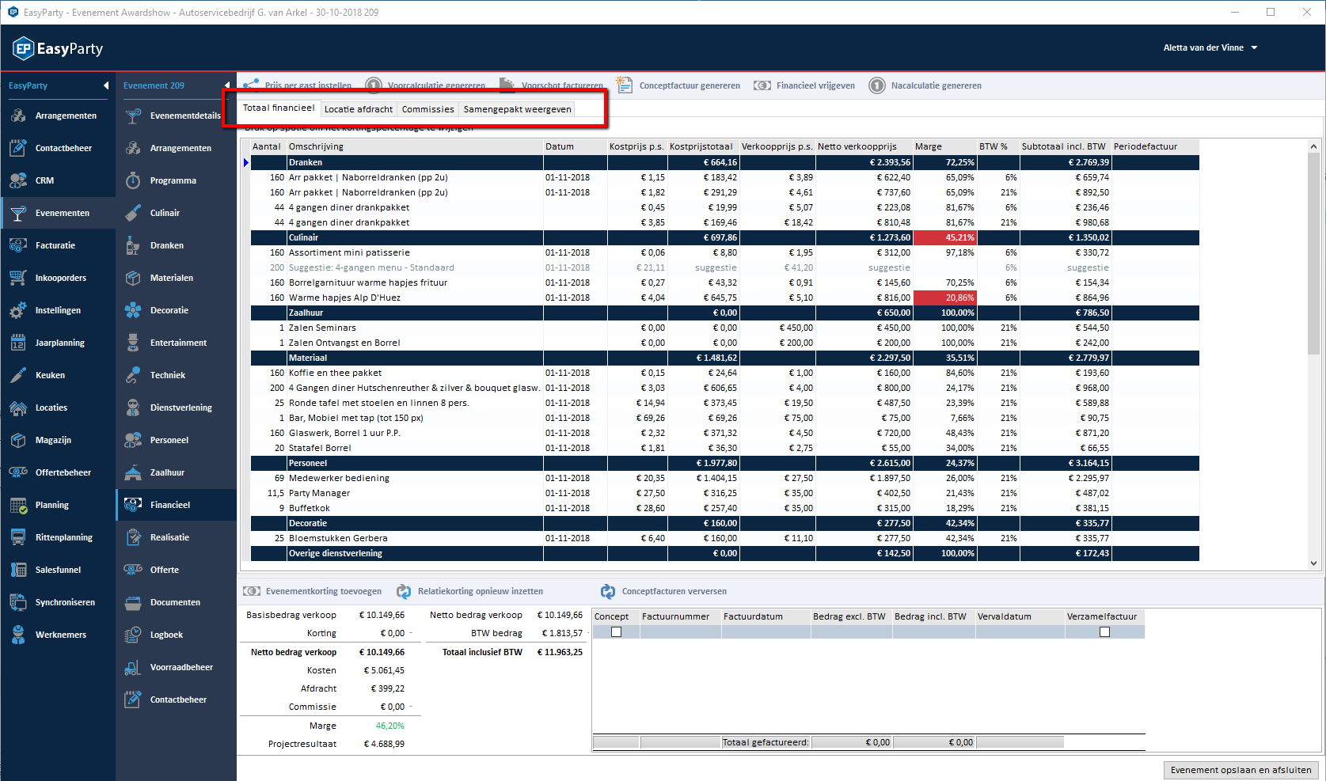The width and height of the screenshot is (1326, 781).
Task: Click Financieel vrijgeven
Action: pyautogui.click(x=805, y=85)
